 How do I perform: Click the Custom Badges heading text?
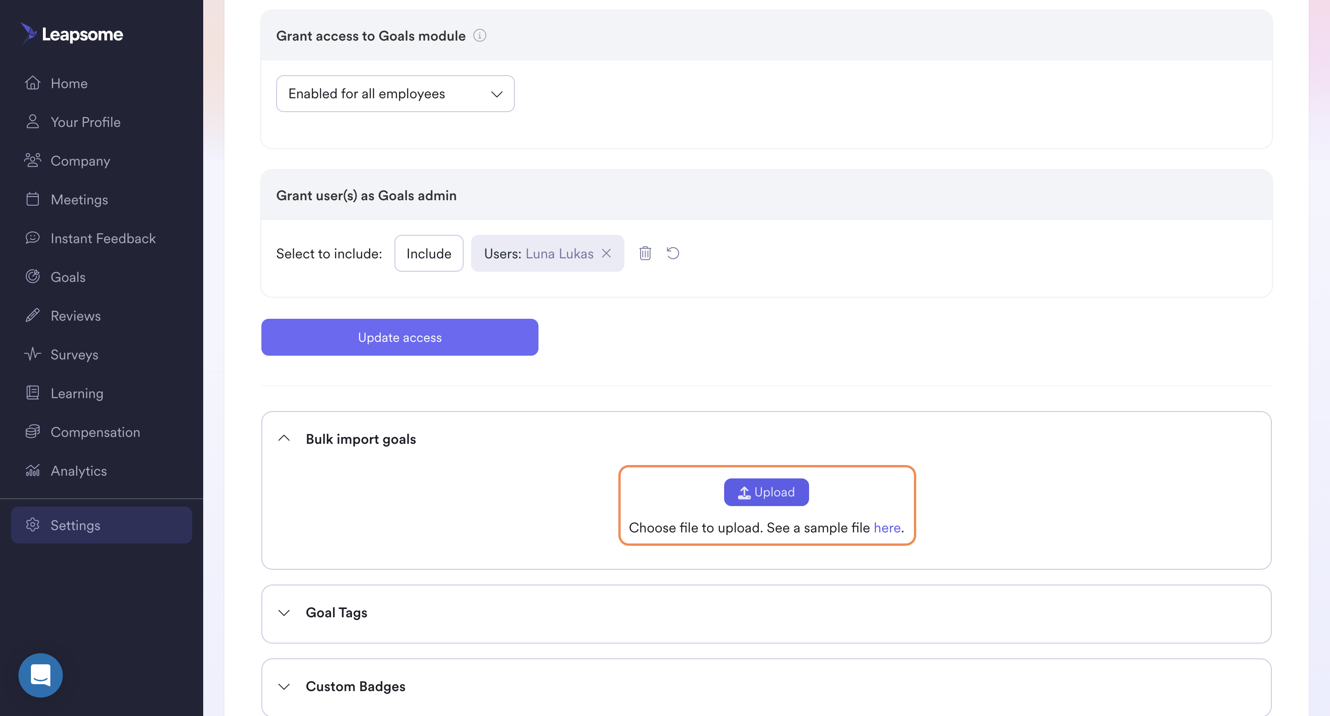355,686
